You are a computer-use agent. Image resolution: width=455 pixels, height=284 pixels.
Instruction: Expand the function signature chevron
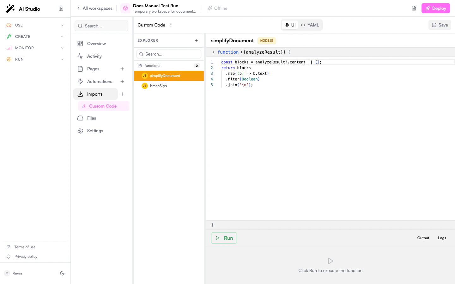tap(213, 52)
